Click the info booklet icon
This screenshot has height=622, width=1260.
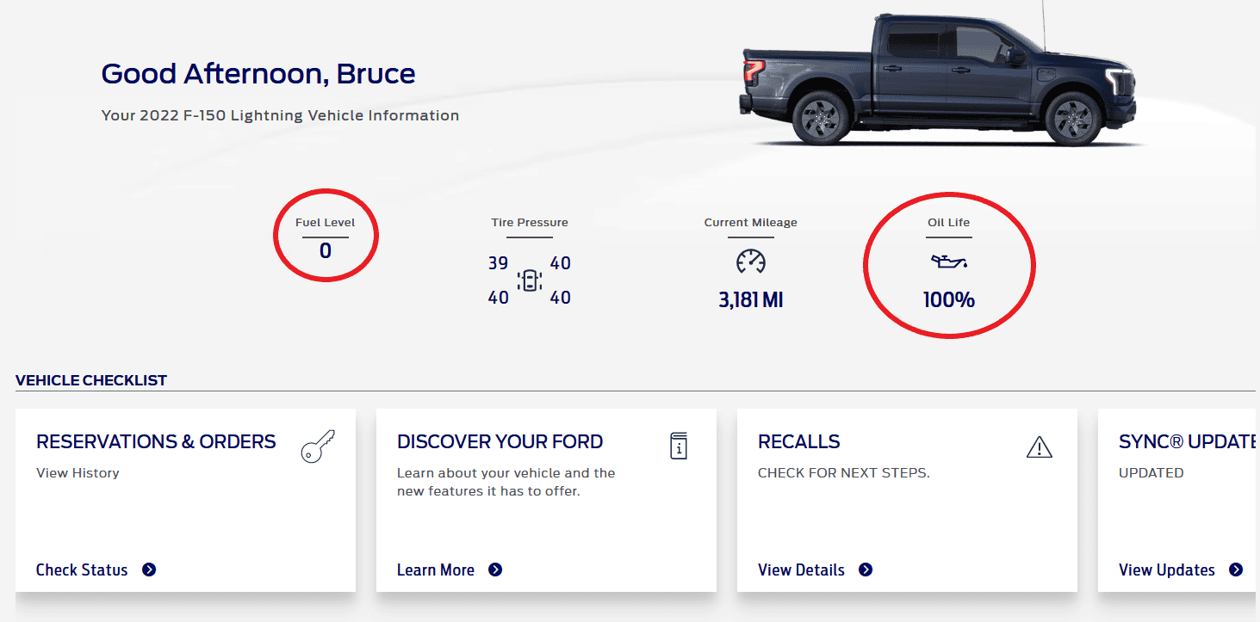pos(679,446)
